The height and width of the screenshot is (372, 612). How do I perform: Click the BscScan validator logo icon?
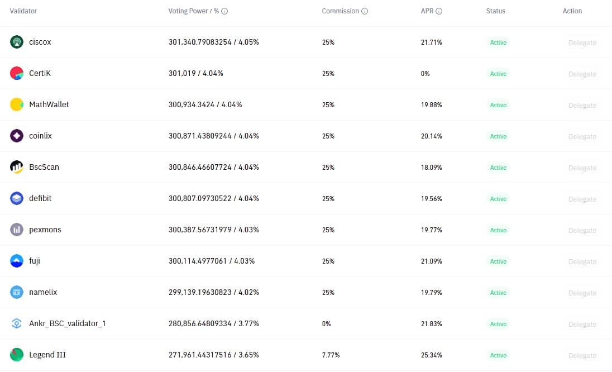point(16,166)
